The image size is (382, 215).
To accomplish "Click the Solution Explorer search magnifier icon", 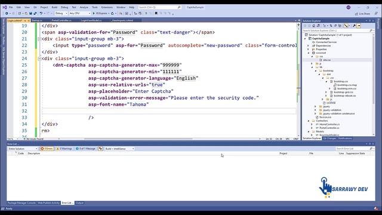I will [x=371, y=30].
